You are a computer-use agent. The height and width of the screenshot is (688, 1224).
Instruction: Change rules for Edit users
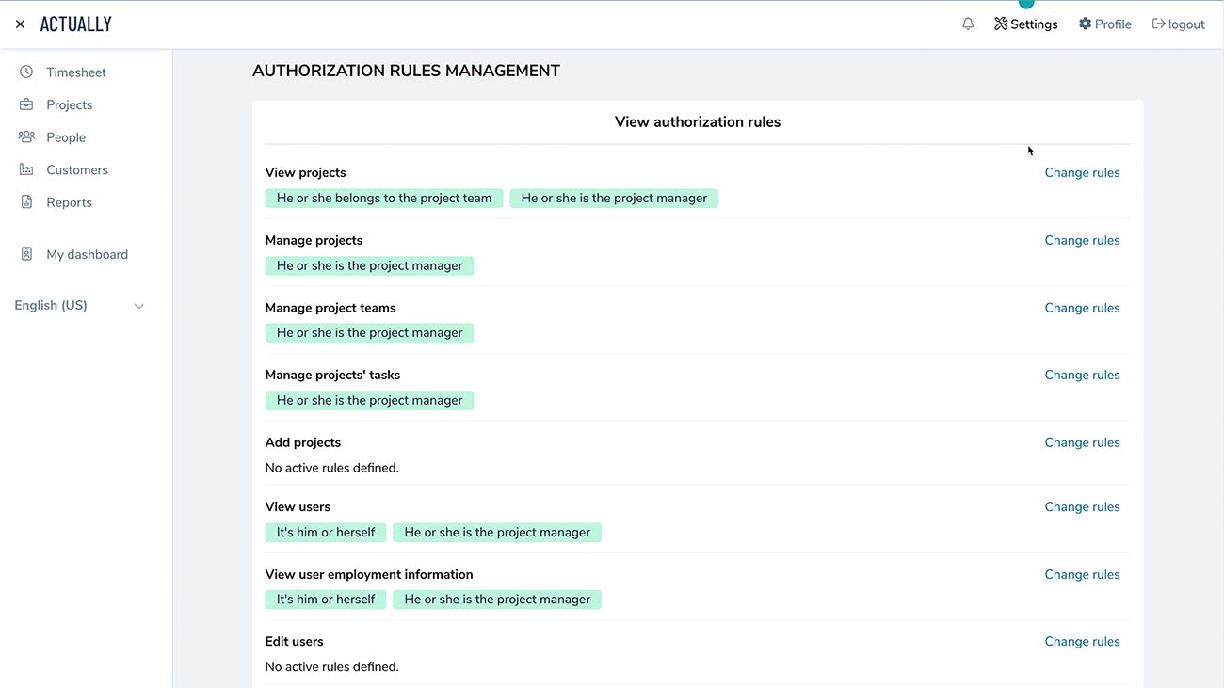(1082, 641)
